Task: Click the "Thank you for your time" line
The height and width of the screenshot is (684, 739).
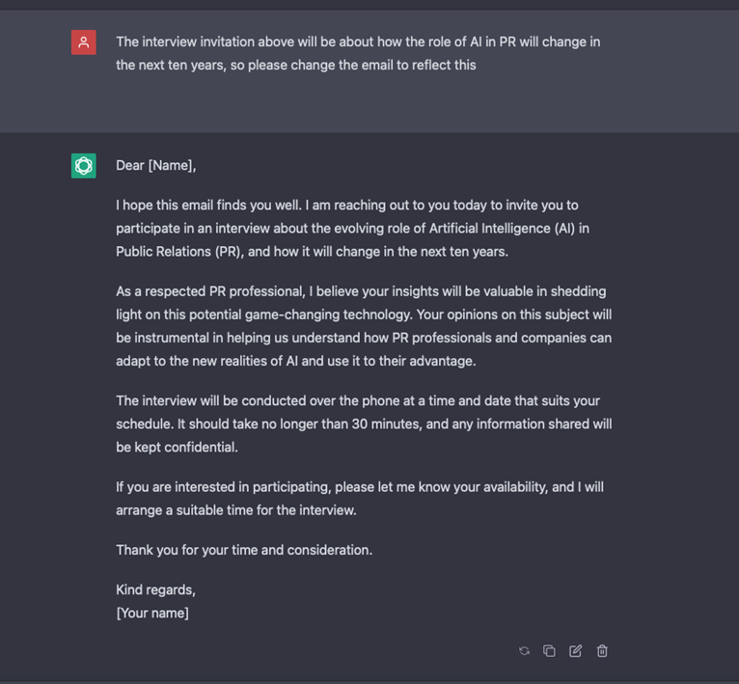Action: [x=244, y=550]
